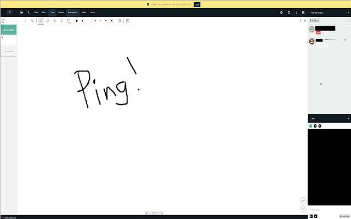The height and width of the screenshot is (219, 351).
Task: Open the whiteboard hamburger menu icon
Action: click(x=3, y=21)
